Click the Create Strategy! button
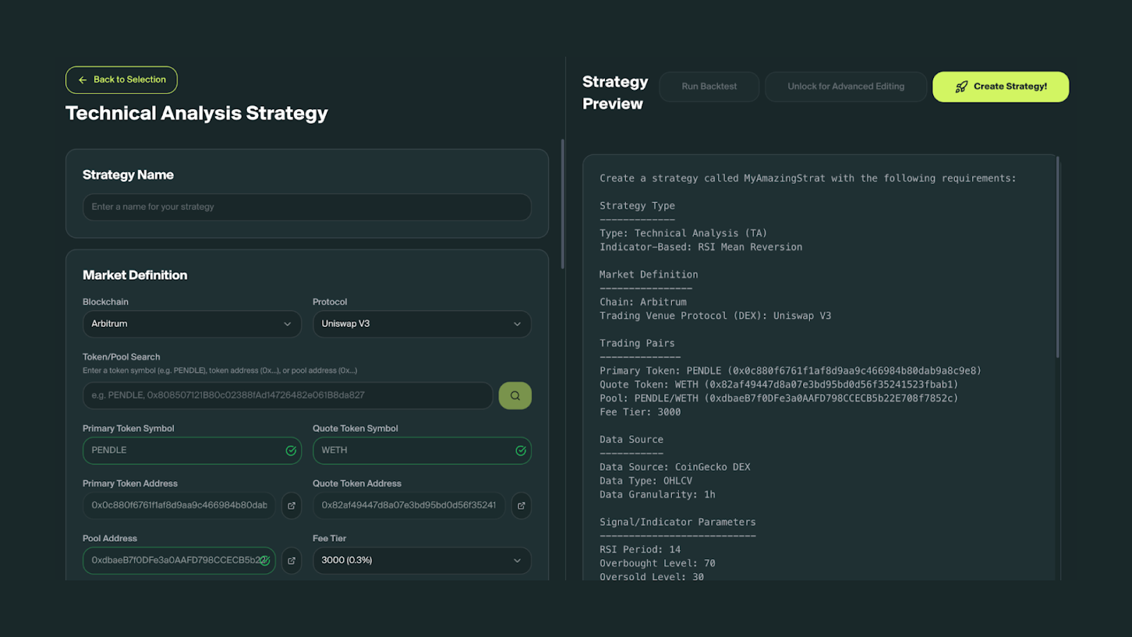Image resolution: width=1132 pixels, height=637 pixels. tap(1000, 86)
